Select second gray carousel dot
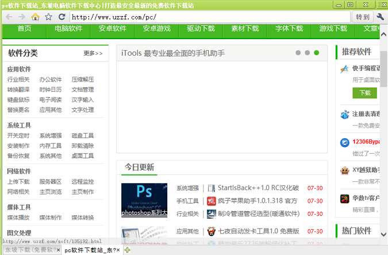This screenshot has height=255, width=388. (308, 53)
